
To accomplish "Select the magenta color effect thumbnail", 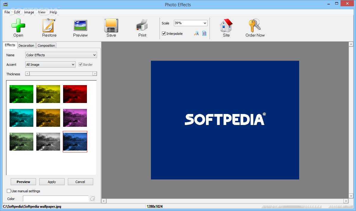I will 75,118.
